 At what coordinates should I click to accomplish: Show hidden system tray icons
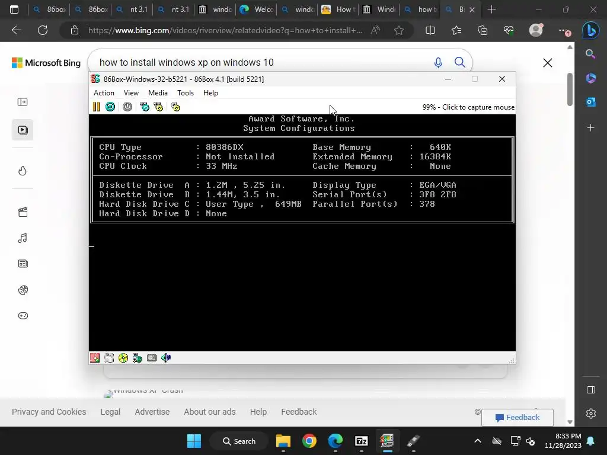(x=478, y=441)
